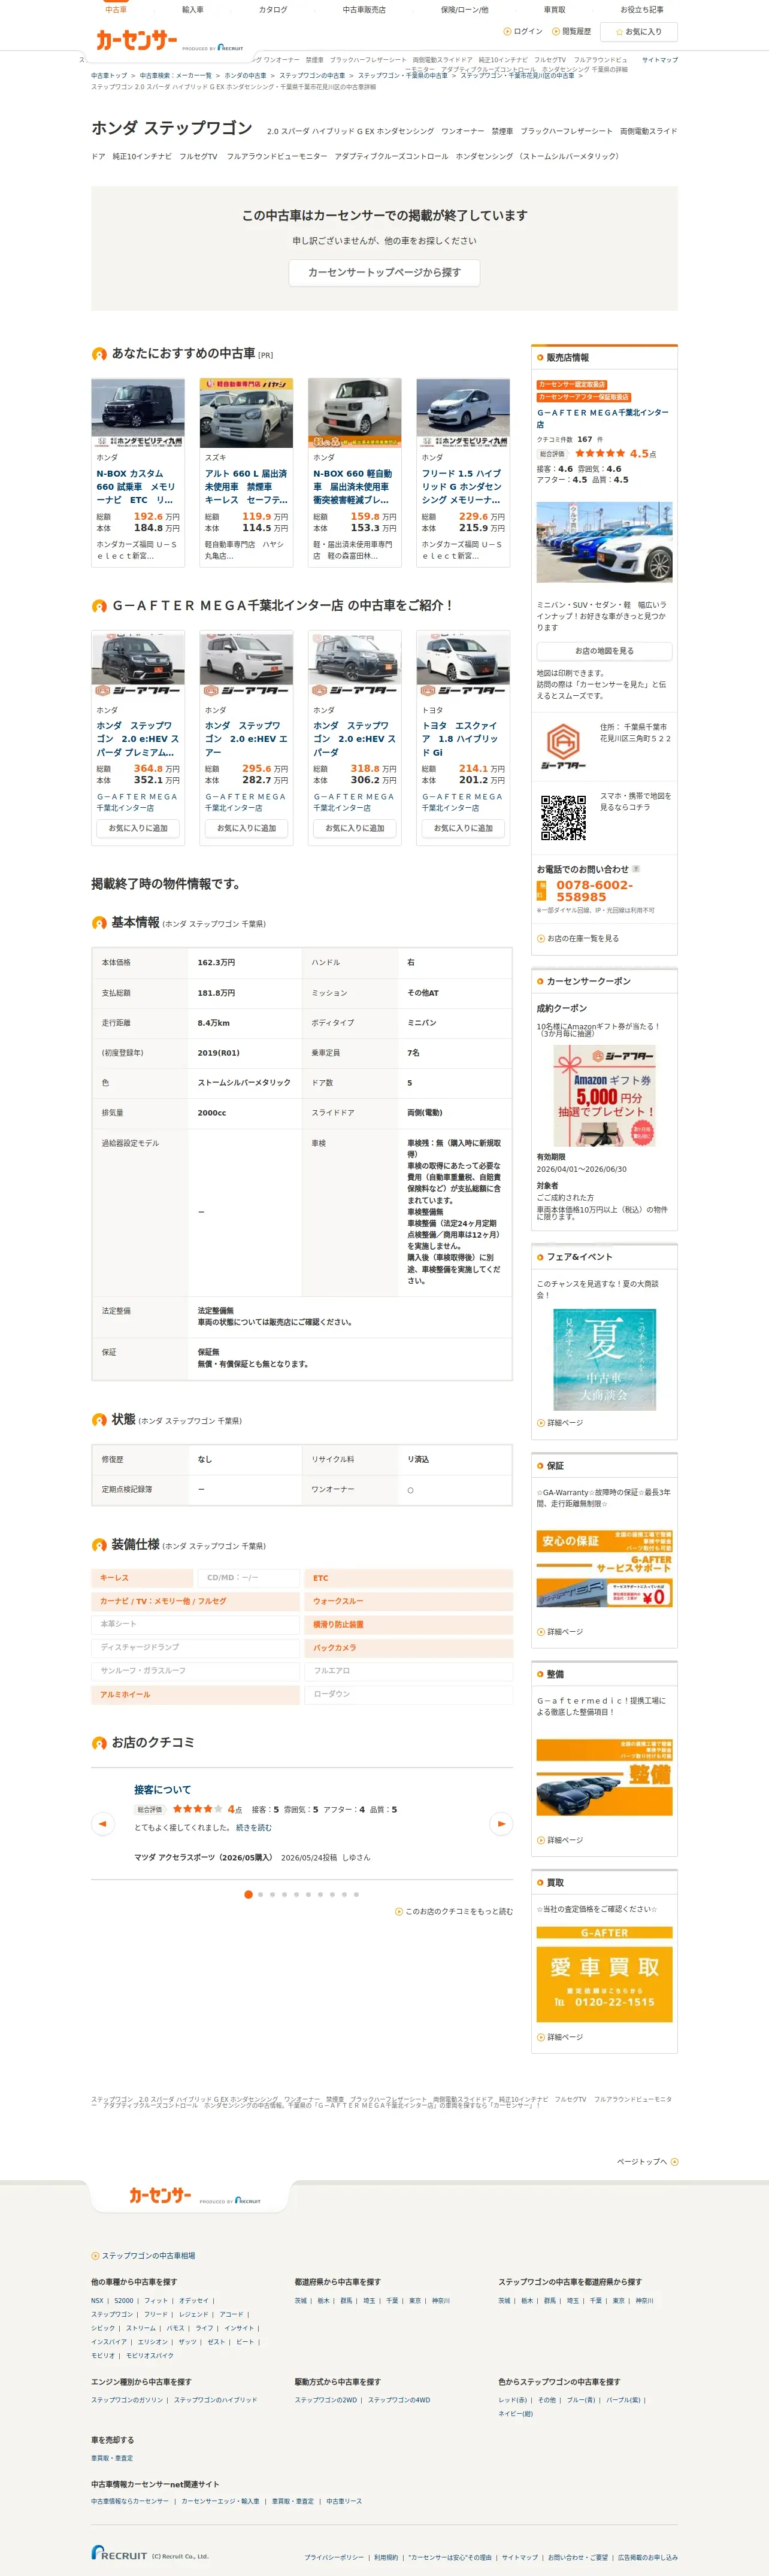Add the 364.8万円 ステップワゴン to favorites
The image size is (769, 2576).
tap(138, 828)
